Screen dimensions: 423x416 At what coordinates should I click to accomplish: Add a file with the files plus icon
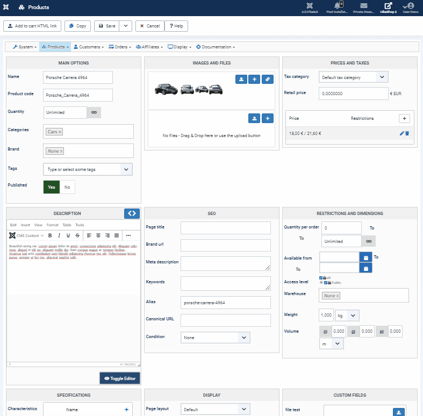267,118
